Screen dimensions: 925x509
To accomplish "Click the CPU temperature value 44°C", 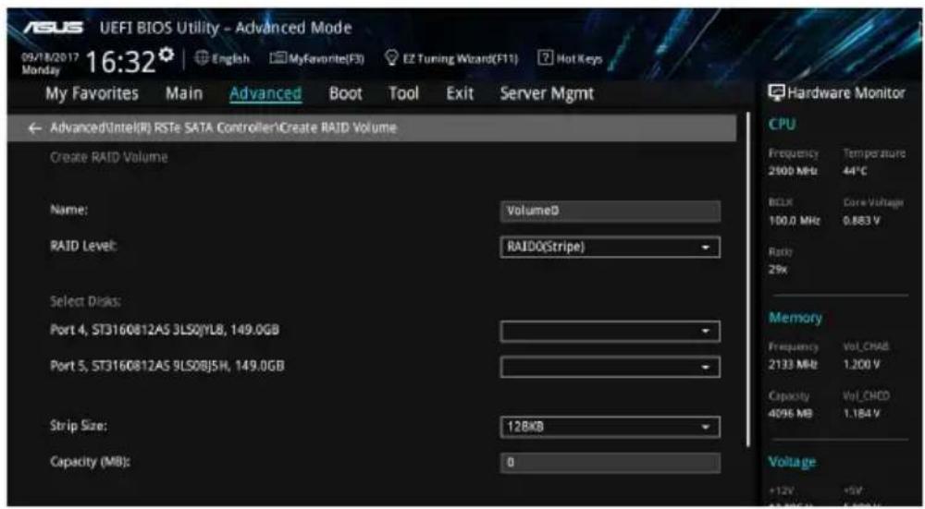I will pos(855,171).
